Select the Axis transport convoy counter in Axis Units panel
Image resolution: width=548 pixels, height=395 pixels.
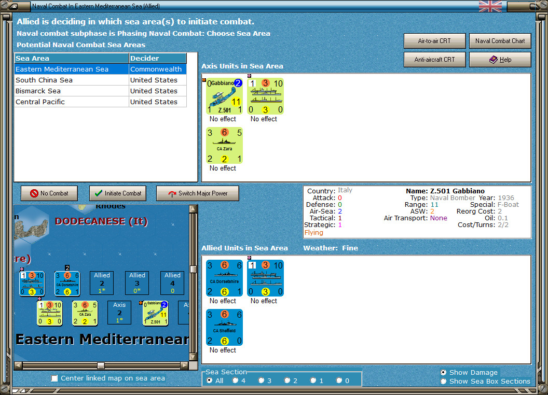tap(265, 96)
